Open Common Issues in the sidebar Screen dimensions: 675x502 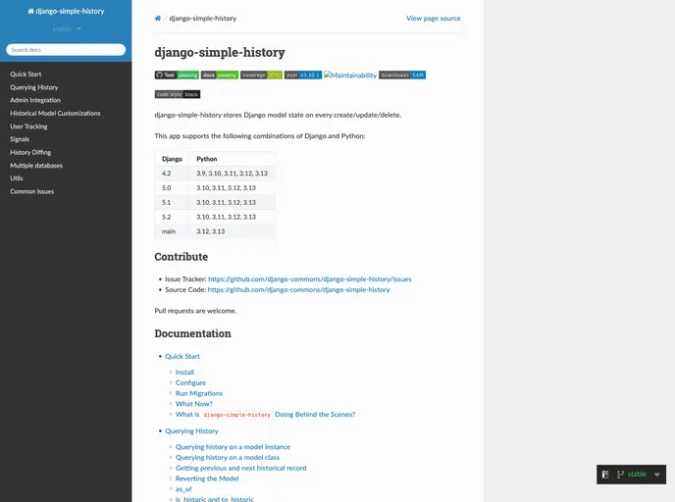pos(32,191)
